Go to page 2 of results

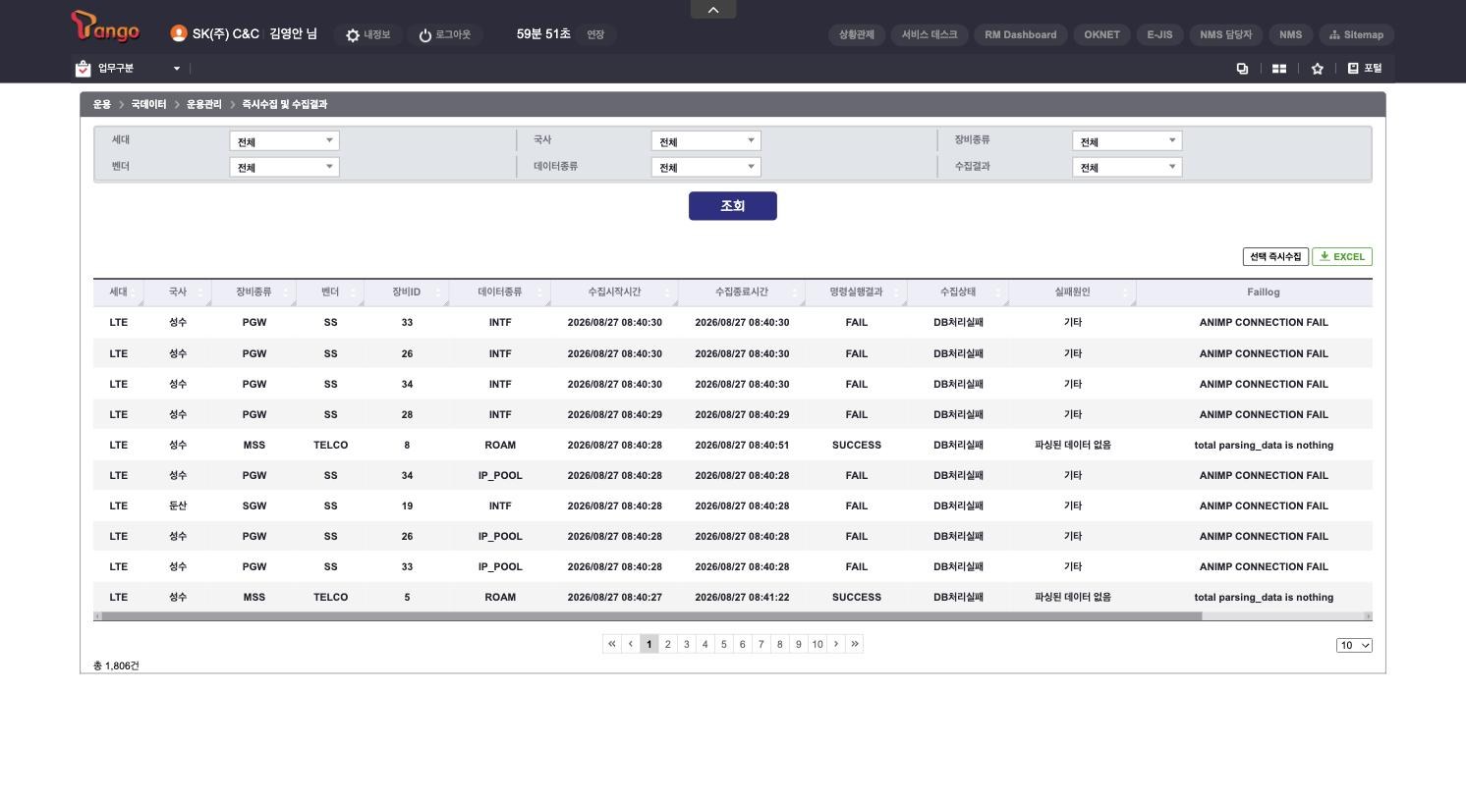click(668, 644)
